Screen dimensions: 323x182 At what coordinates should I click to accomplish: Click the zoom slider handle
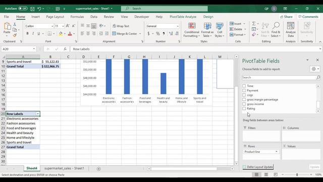[297, 174]
